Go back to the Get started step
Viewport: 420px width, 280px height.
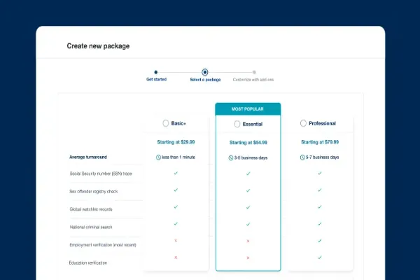(155, 71)
